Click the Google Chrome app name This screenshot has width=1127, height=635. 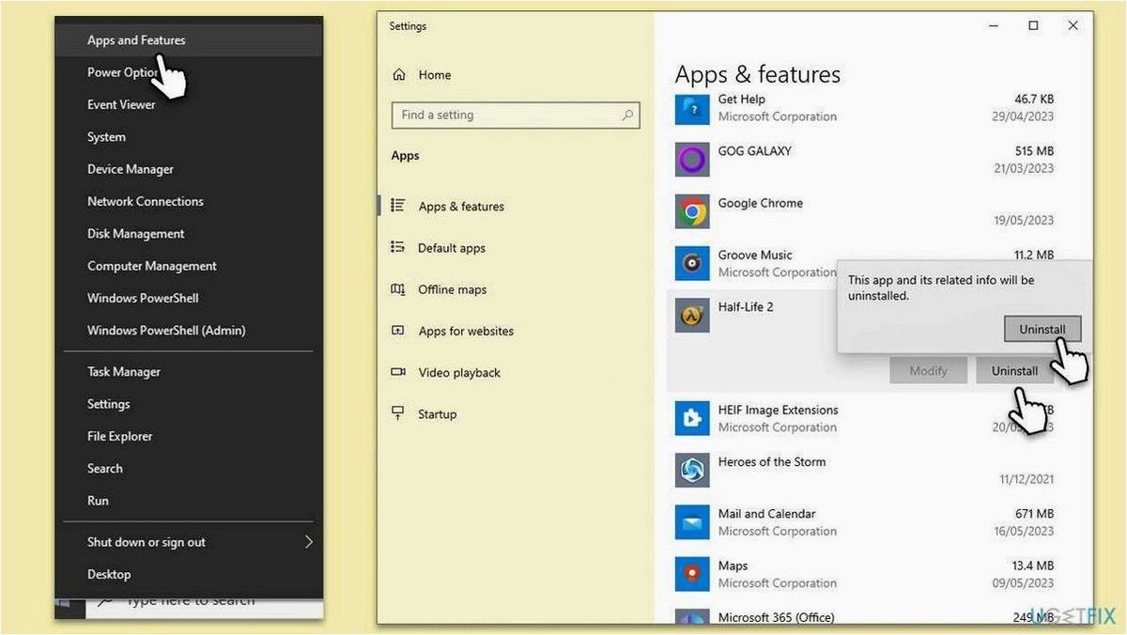tap(760, 203)
